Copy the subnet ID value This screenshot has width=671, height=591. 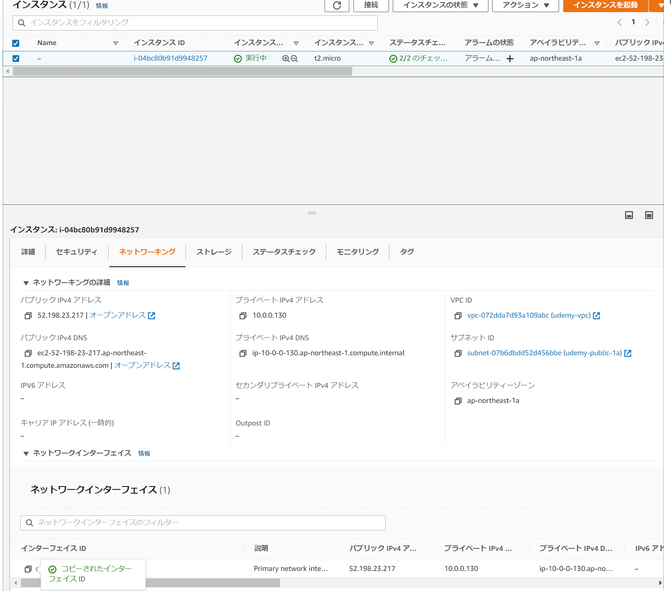click(x=458, y=353)
